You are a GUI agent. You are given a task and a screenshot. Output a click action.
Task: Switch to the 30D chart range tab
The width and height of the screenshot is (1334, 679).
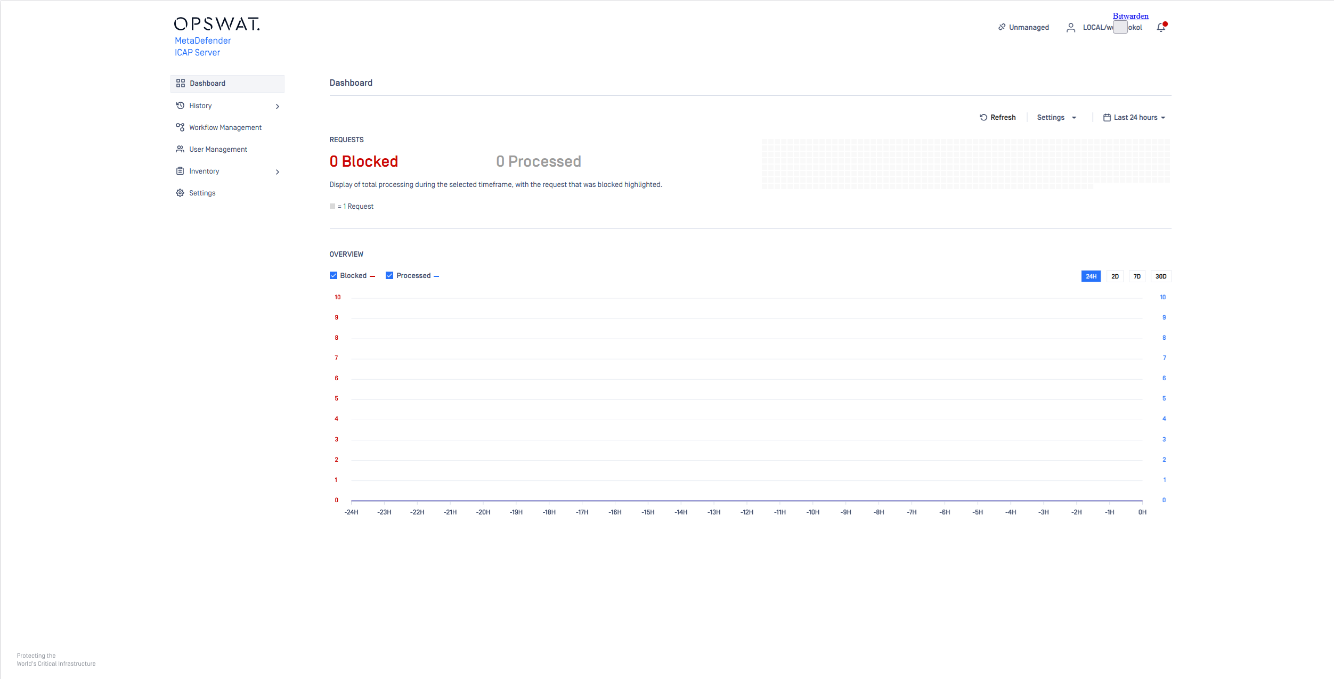[1160, 276]
